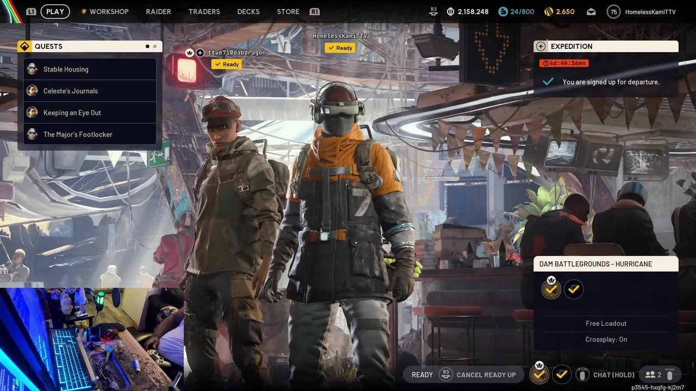Click the Keeping an Eye Out quest portrait
The width and height of the screenshot is (696, 391).
(33, 112)
